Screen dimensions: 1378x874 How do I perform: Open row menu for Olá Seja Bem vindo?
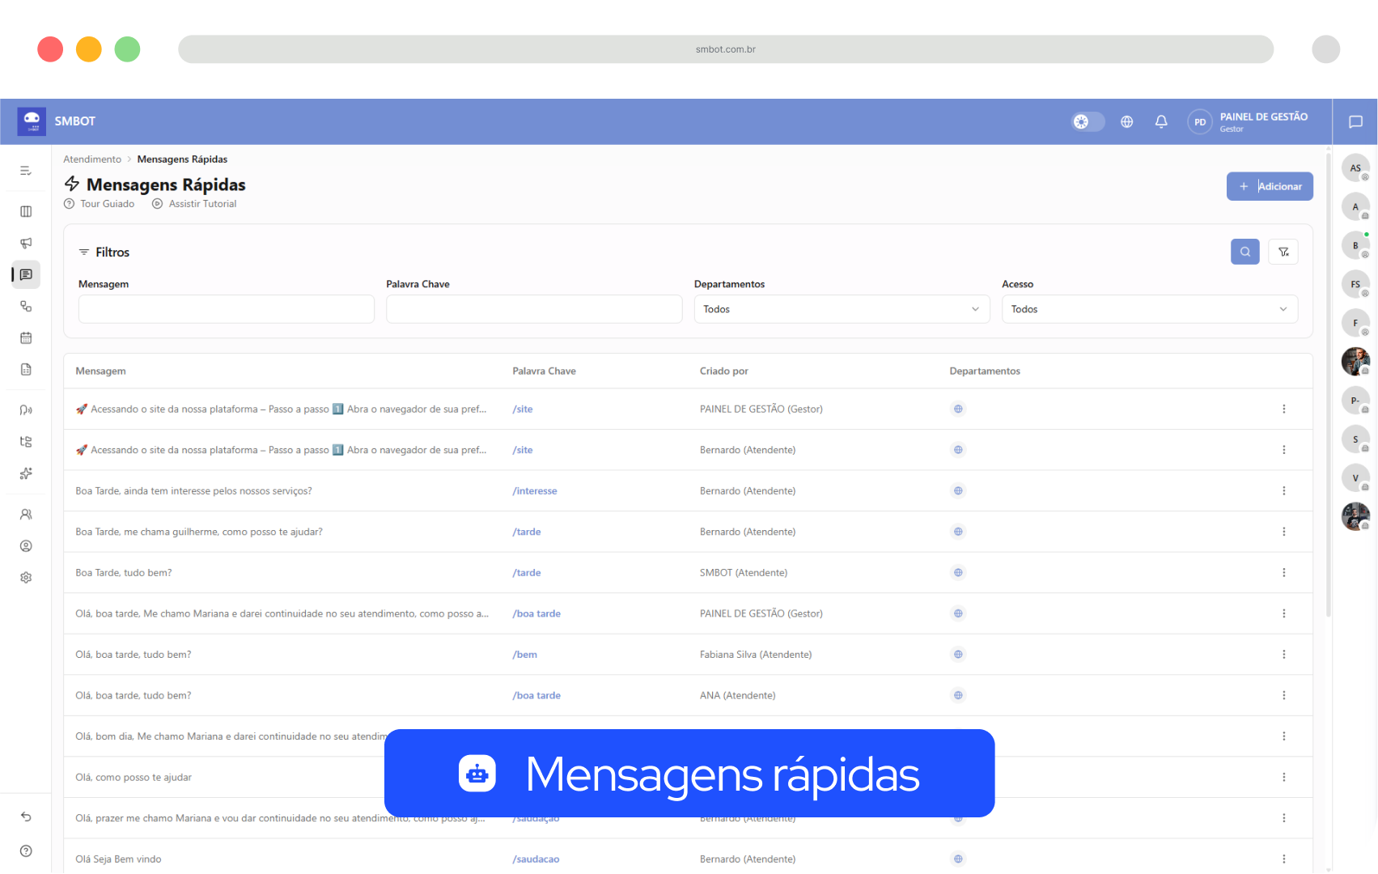(x=1283, y=859)
